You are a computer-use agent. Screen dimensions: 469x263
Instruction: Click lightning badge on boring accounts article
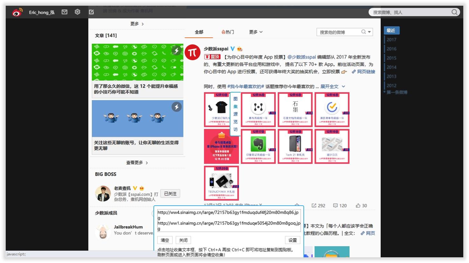tap(177, 107)
